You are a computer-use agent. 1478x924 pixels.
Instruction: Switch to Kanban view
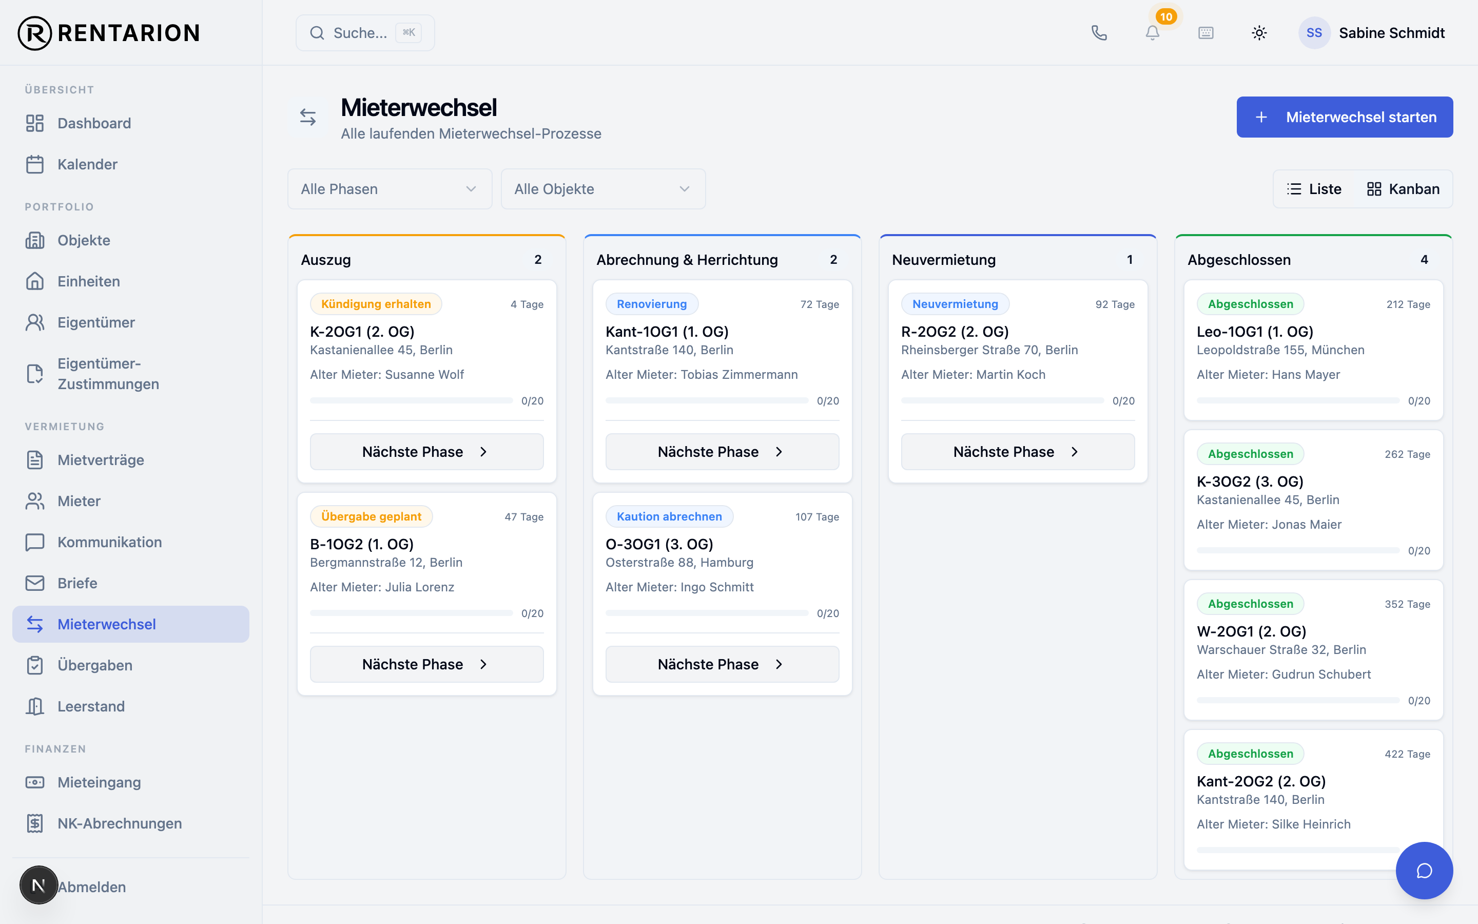click(x=1403, y=189)
